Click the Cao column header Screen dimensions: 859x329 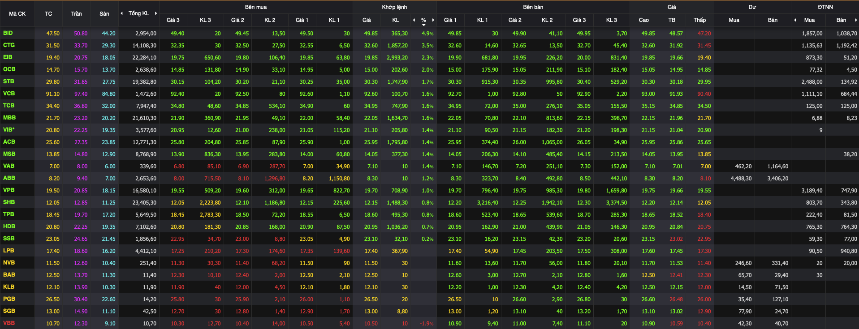tap(643, 20)
